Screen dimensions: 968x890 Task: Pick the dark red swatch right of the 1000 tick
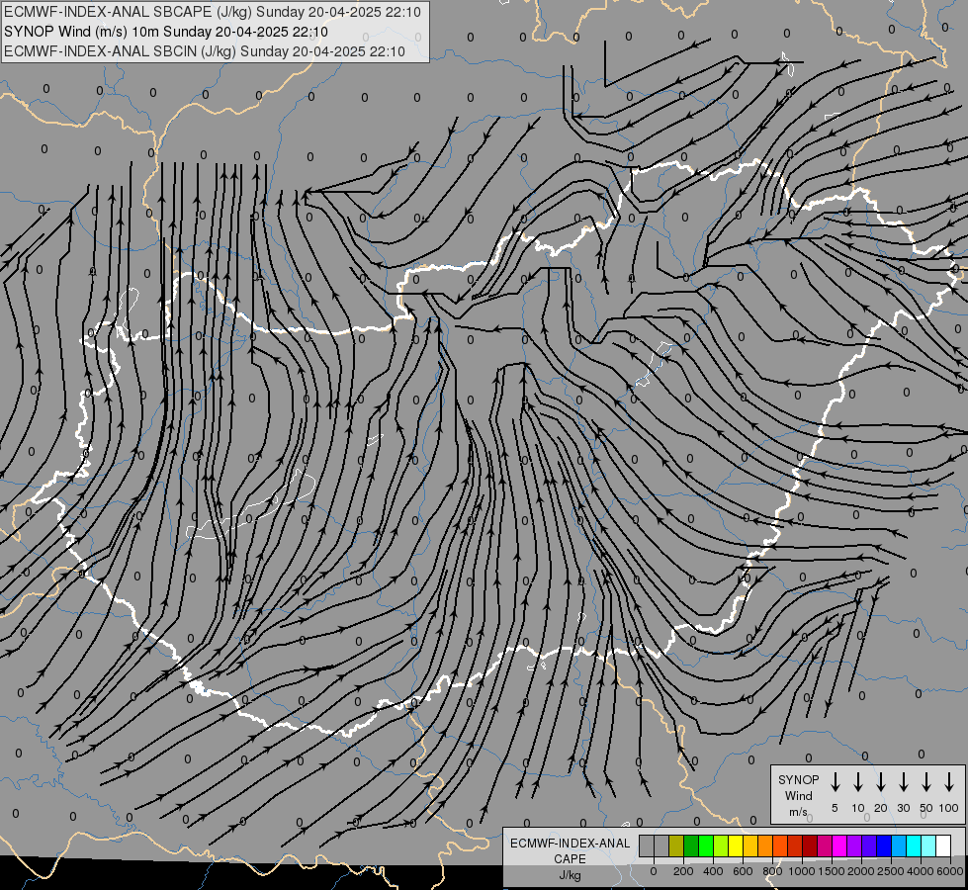[x=810, y=845]
